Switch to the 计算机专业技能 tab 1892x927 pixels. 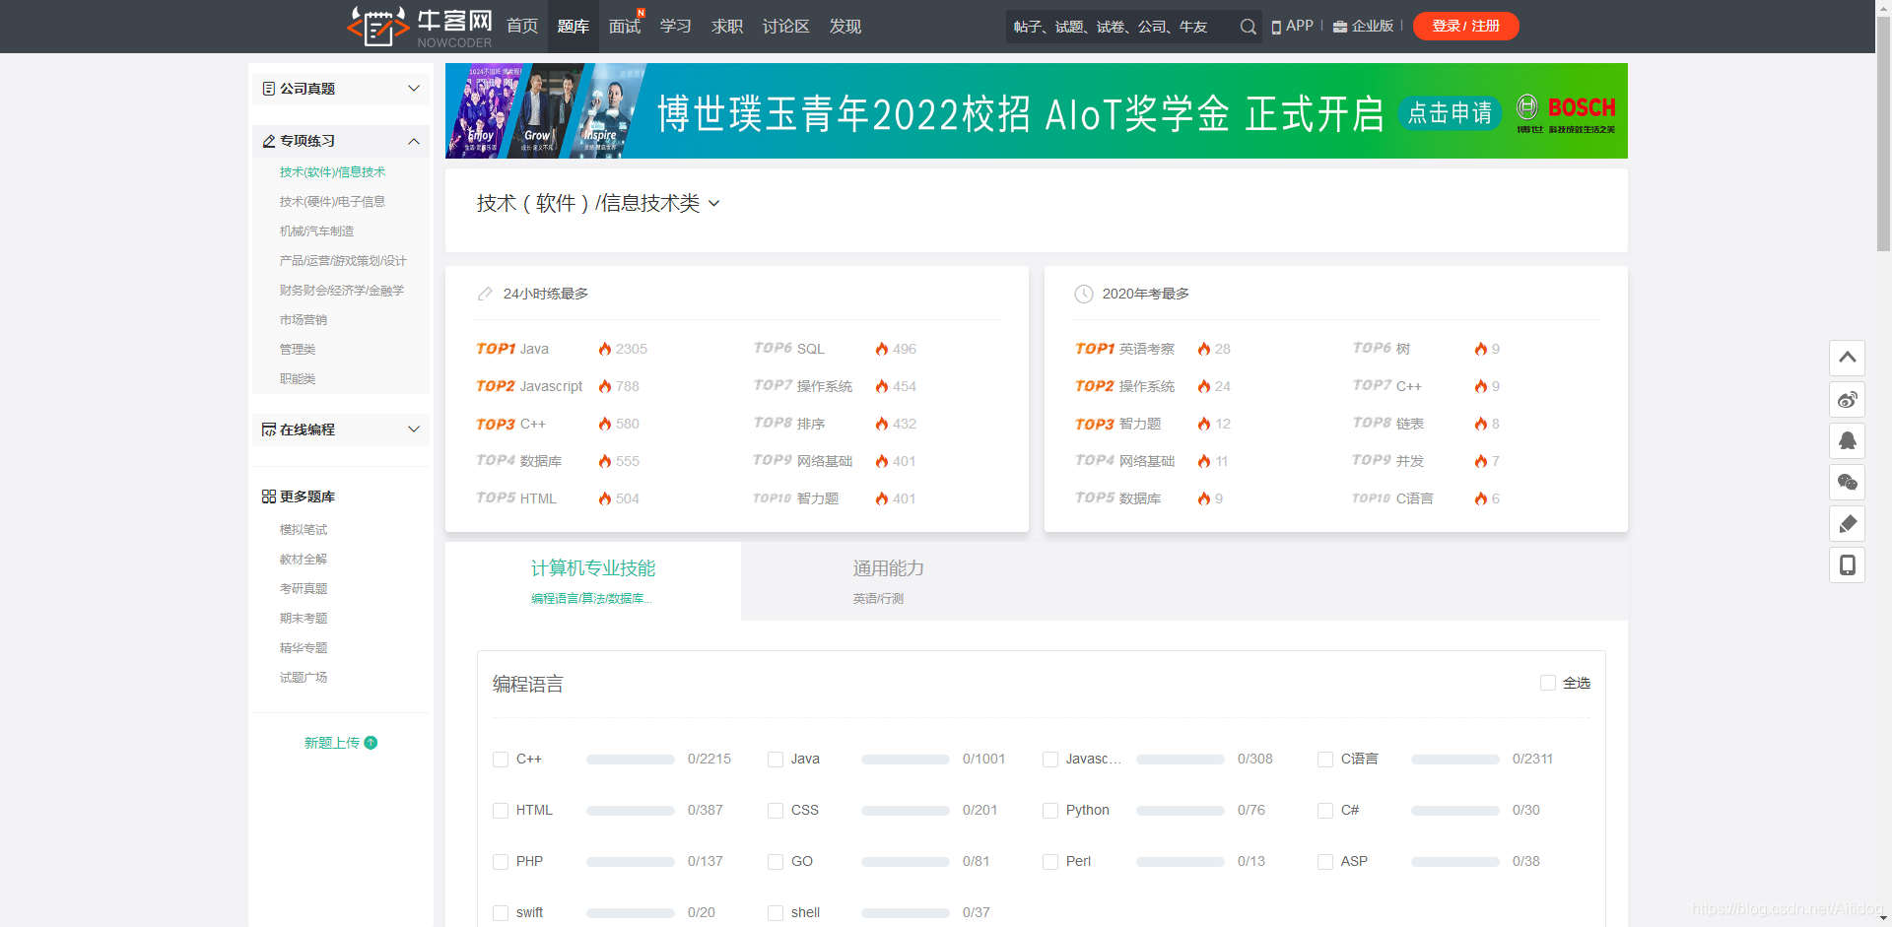pyautogui.click(x=593, y=581)
